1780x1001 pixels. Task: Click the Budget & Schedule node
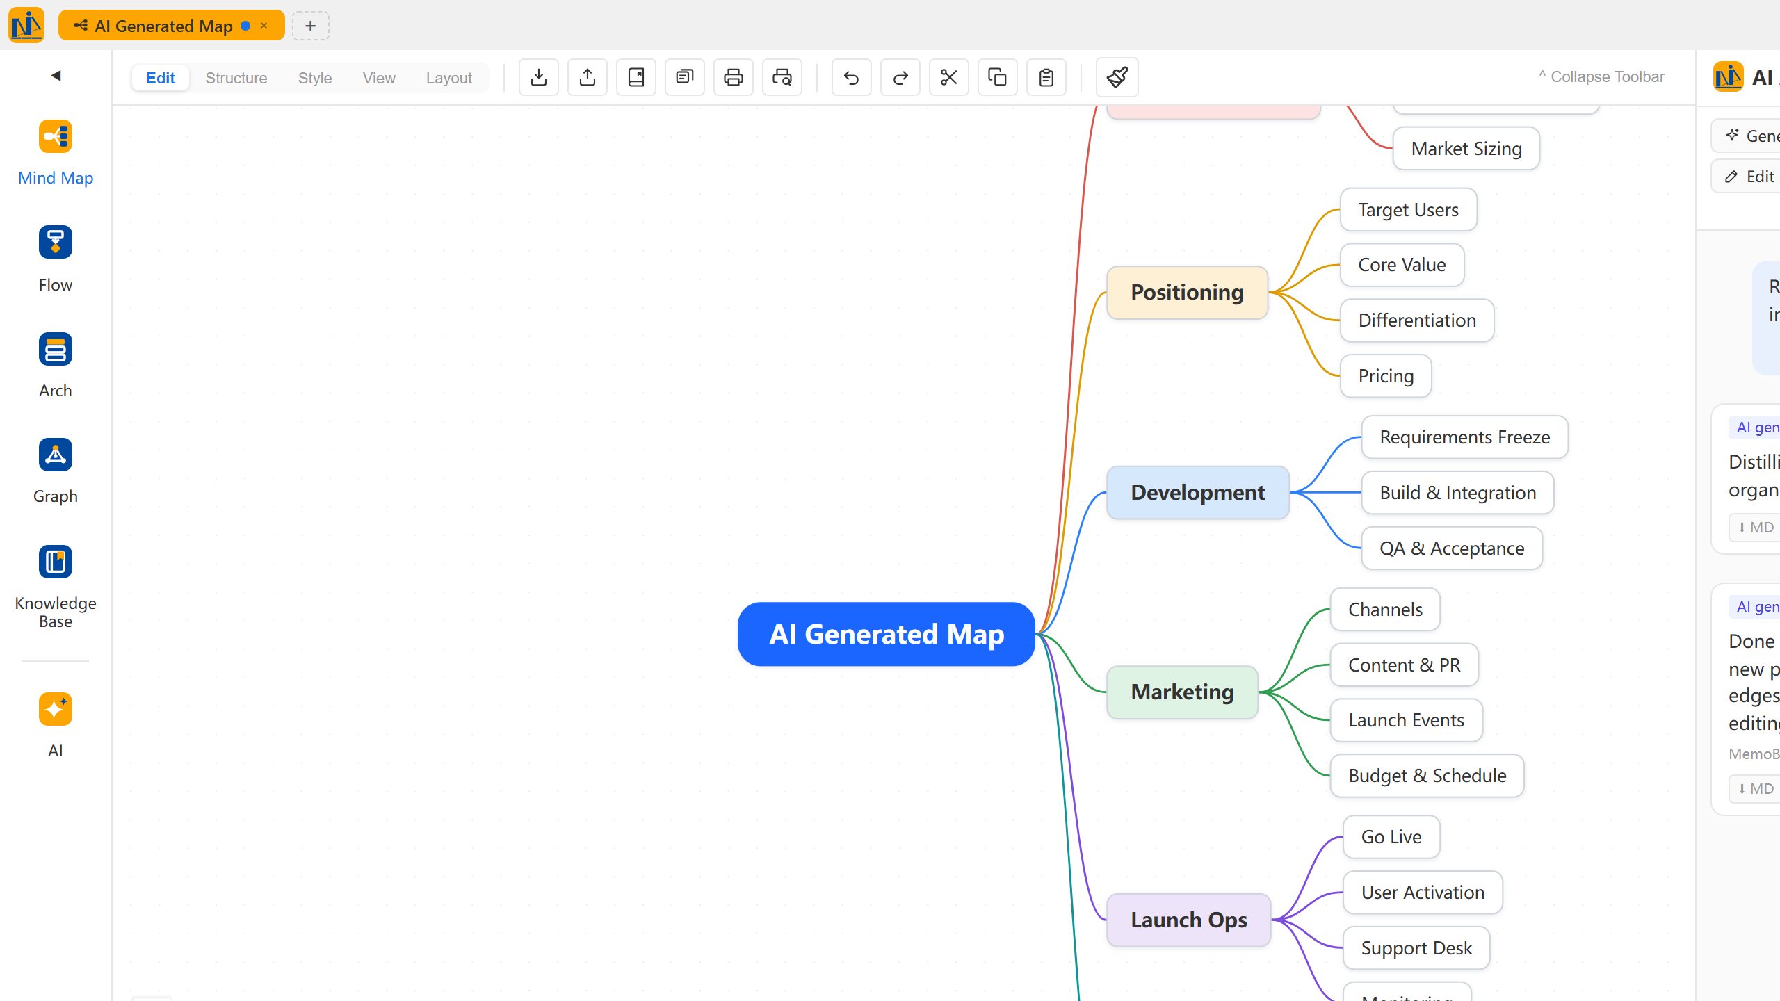click(1427, 776)
